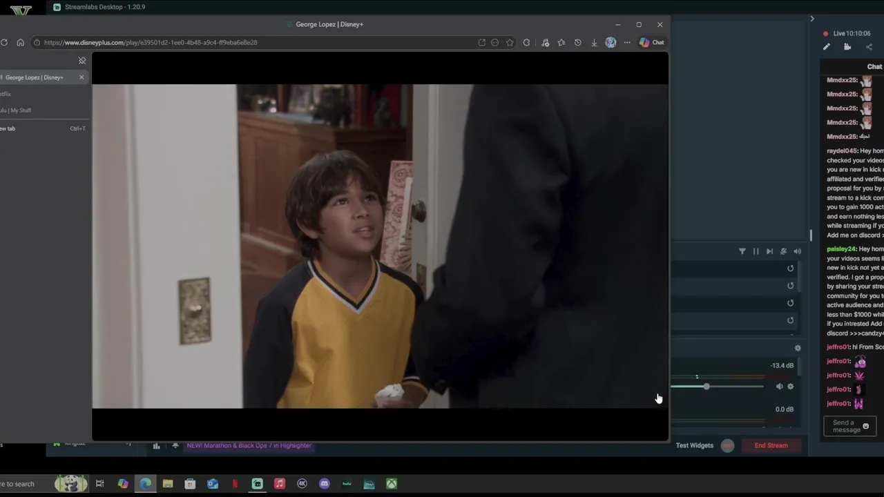884x497 pixels.
Task: Open Task View on taskbar
Action: coord(100,484)
